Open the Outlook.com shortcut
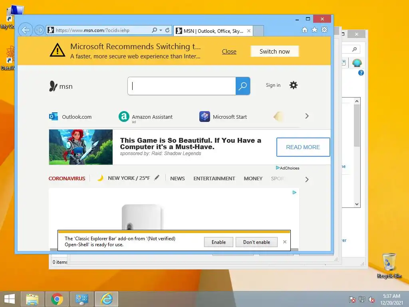Viewport: 409px width, 307px height. [70, 117]
